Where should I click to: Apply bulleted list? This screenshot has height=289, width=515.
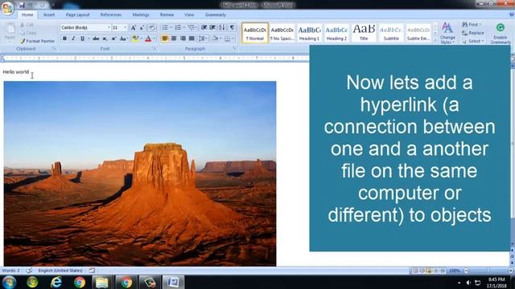(165, 27)
